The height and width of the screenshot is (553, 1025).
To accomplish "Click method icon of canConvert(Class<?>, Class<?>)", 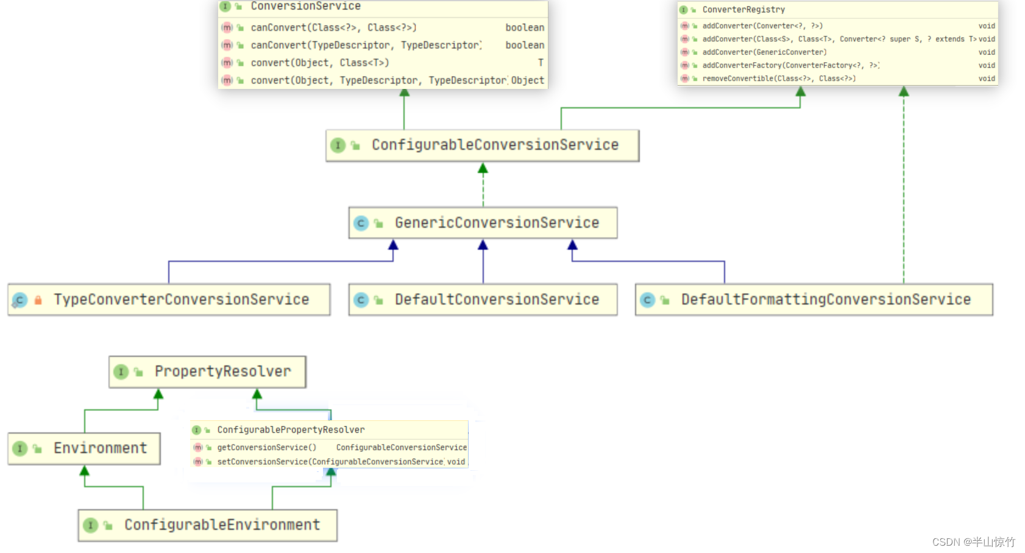I will [x=227, y=27].
